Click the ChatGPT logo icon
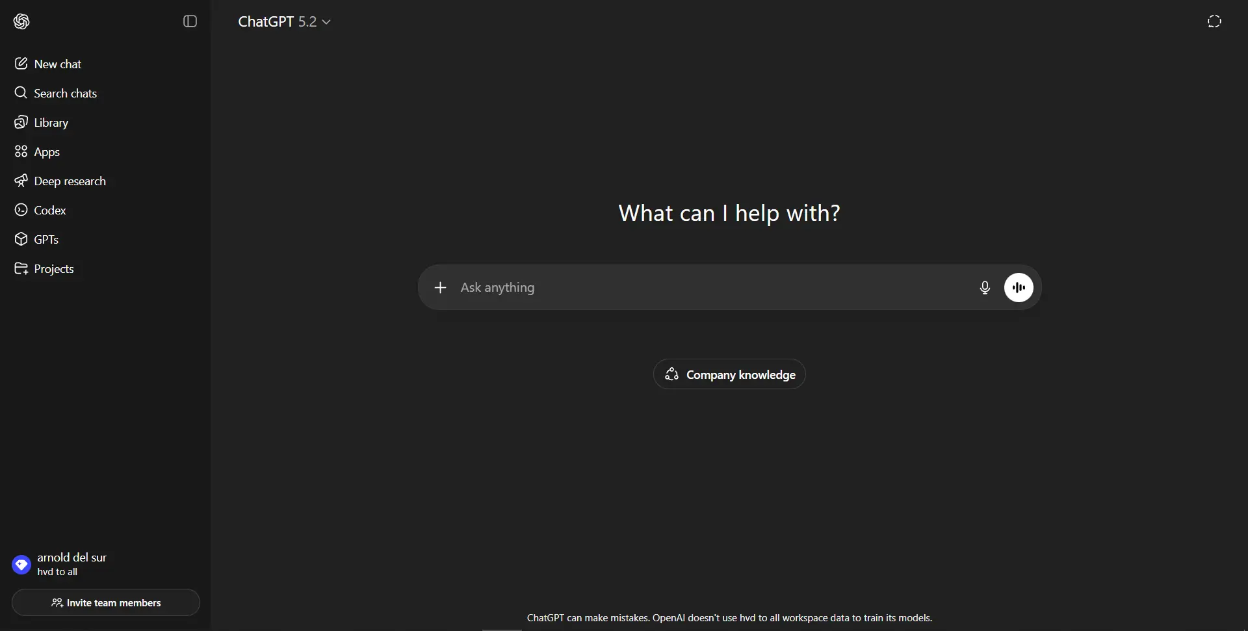1248x631 pixels. [x=21, y=21]
